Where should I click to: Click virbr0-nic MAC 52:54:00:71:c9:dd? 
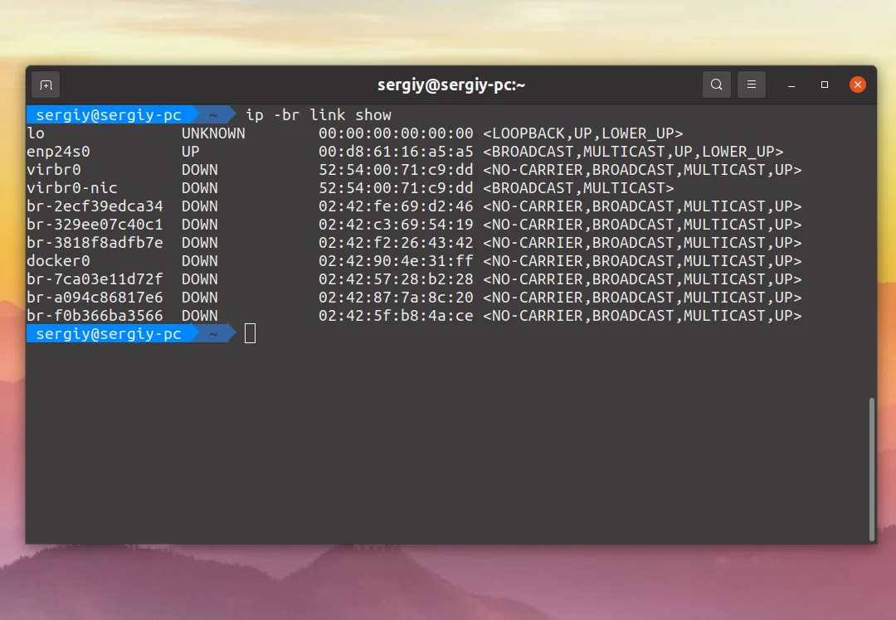pos(396,188)
